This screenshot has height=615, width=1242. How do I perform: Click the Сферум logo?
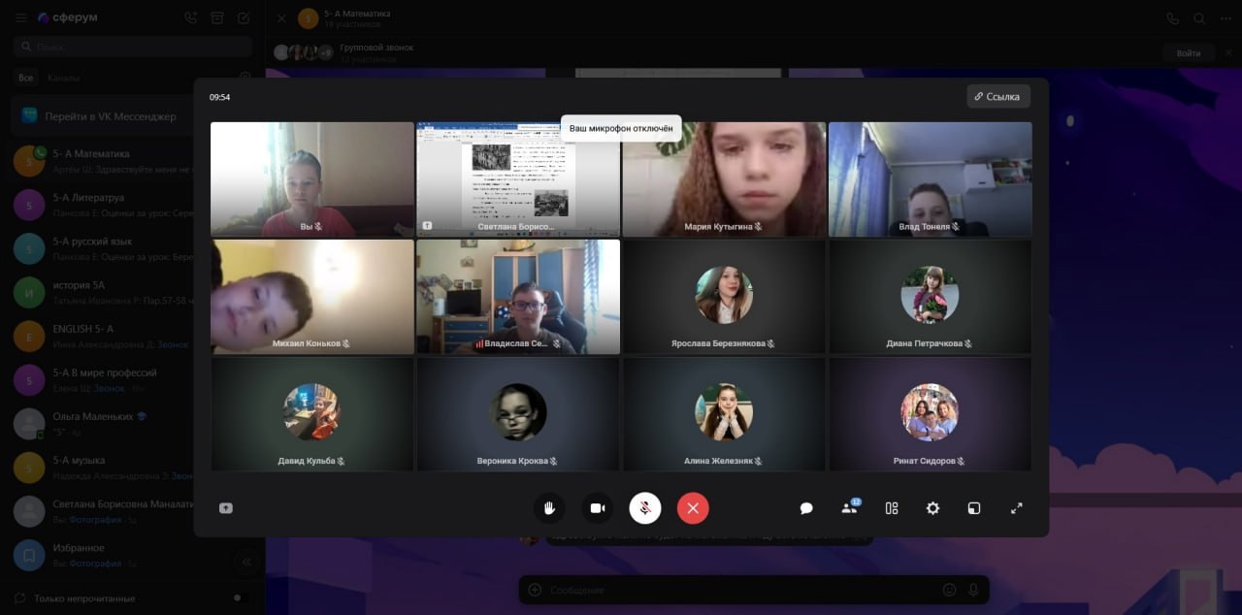pyautogui.click(x=68, y=17)
